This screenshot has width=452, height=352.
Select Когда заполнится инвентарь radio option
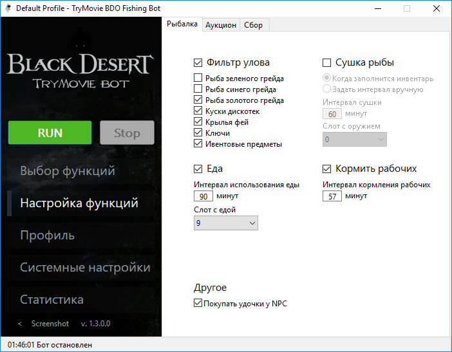tap(326, 78)
